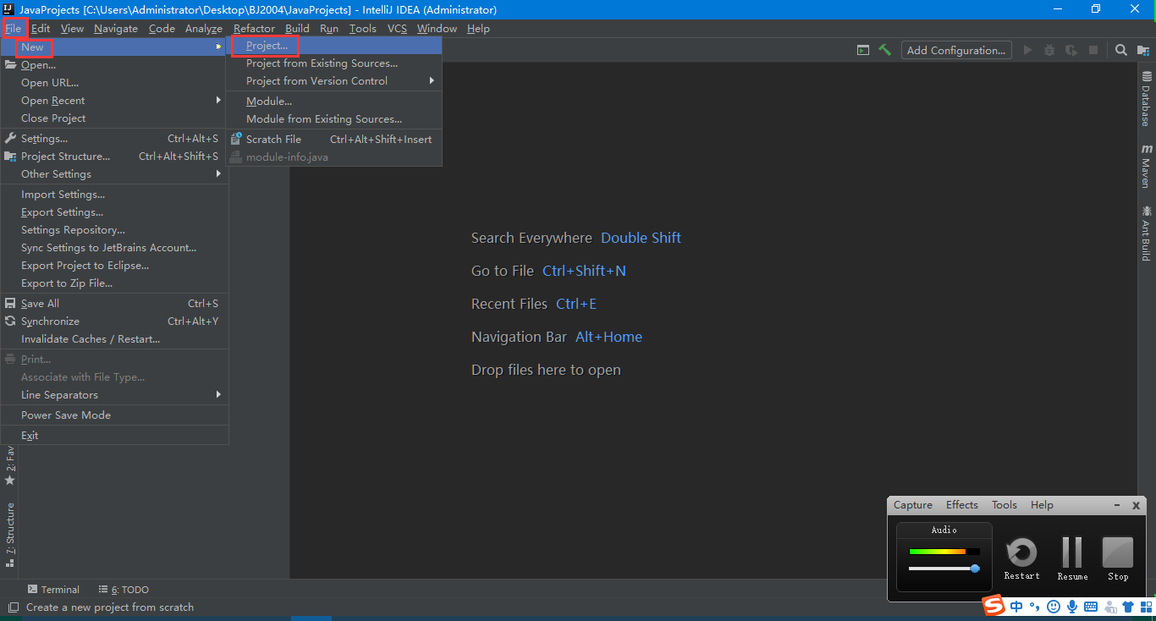Viewport: 1156px width, 621px height.
Task: Open the Ant Build tool window
Action: [1146, 233]
